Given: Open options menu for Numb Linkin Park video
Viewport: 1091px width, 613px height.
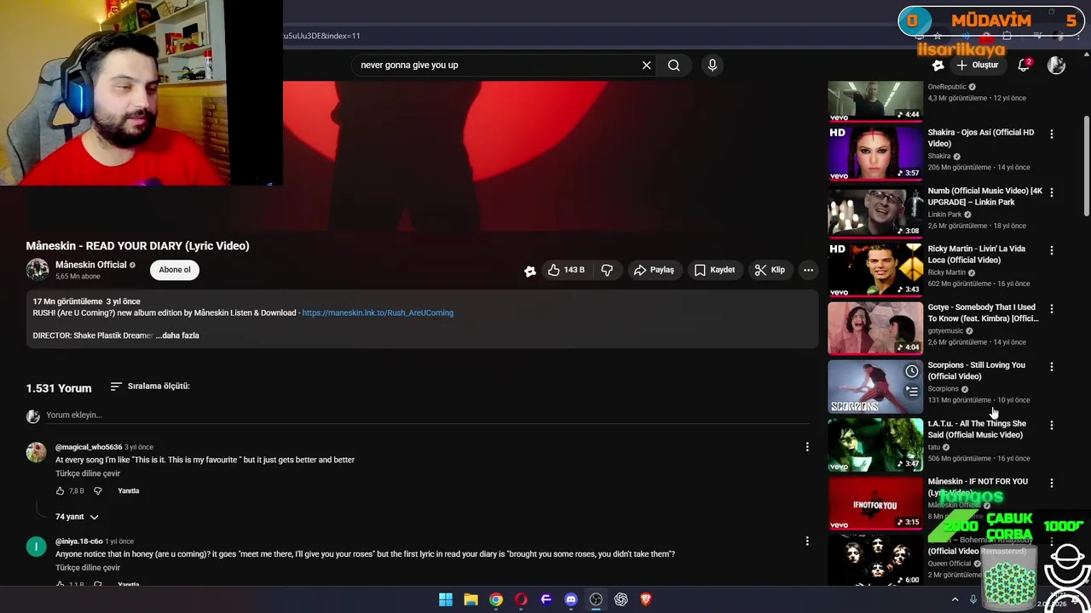Looking at the screenshot, I should click(1051, 192).
